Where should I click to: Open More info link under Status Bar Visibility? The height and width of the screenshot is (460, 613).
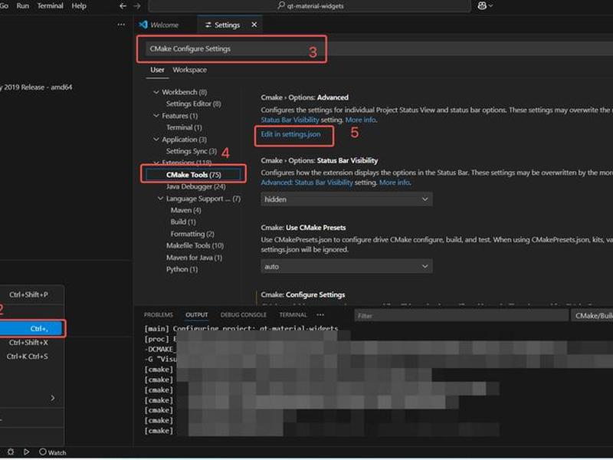coord(394,182)
